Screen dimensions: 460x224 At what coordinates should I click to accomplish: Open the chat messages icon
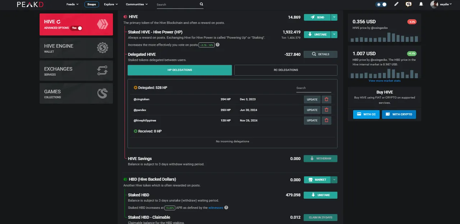pos(409,4)
